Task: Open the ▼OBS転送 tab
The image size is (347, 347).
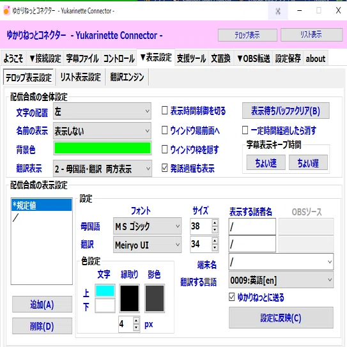Action: click(x=254, y=58)
